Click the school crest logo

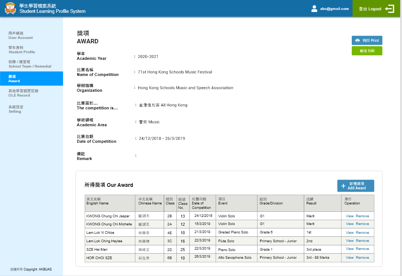[10, 8]
